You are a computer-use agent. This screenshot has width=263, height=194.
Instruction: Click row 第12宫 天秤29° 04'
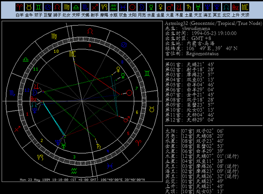click(190, 120)
